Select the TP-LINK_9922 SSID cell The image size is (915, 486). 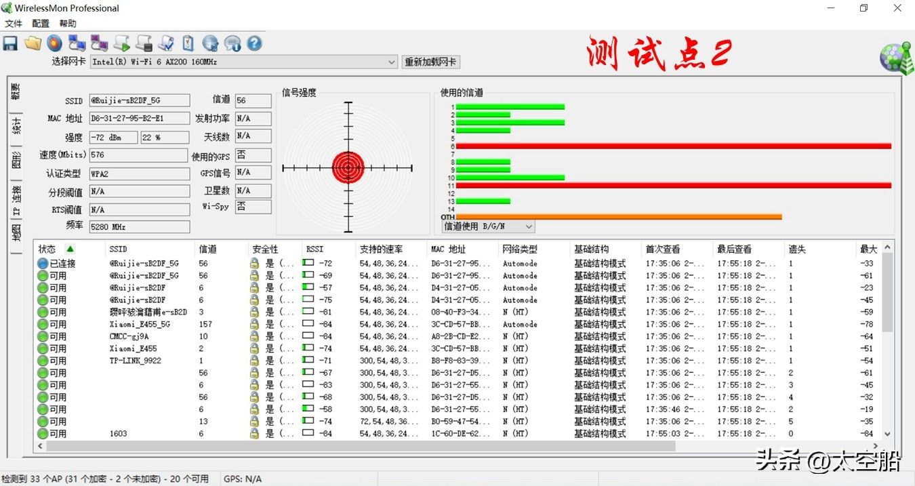coord(136,361)
